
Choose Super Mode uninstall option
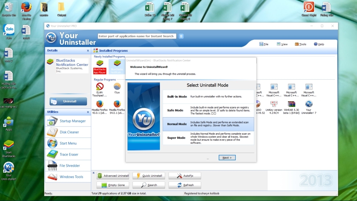click(x=208, y=138)
